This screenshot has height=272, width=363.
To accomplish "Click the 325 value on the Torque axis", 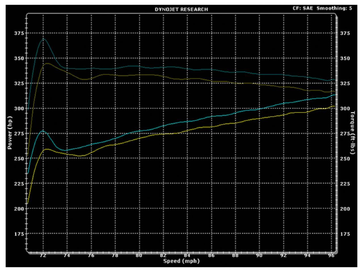I will click(345, 83).
